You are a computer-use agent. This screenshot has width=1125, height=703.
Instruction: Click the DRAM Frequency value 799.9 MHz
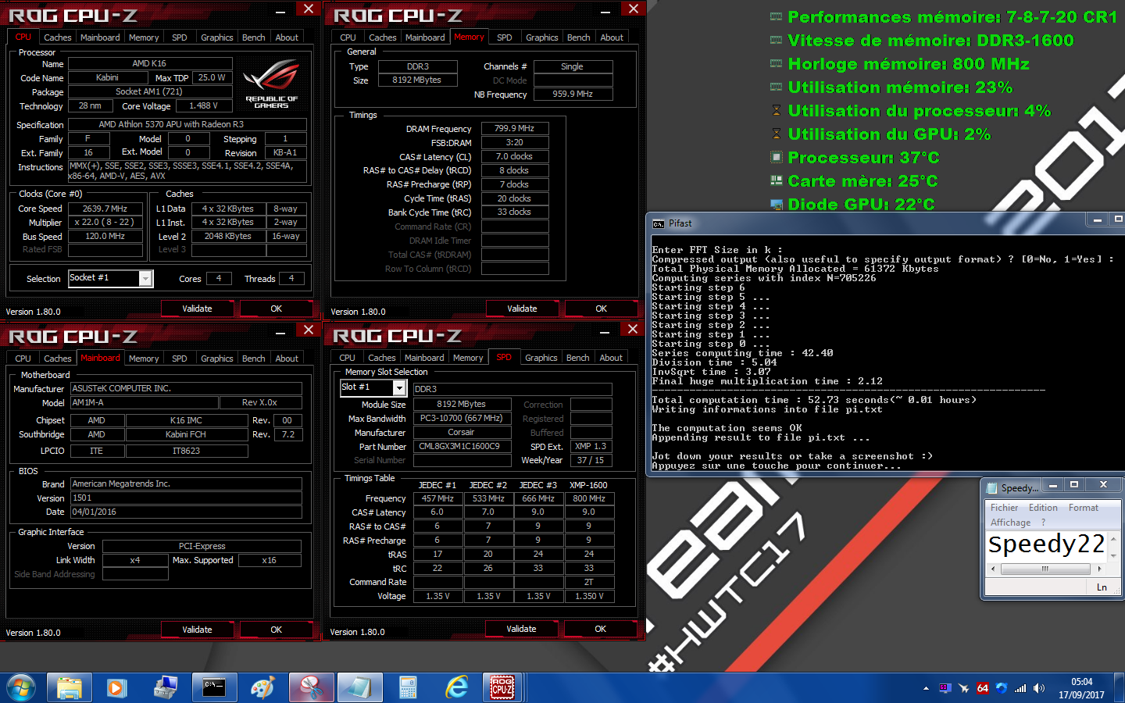(514, 128)
